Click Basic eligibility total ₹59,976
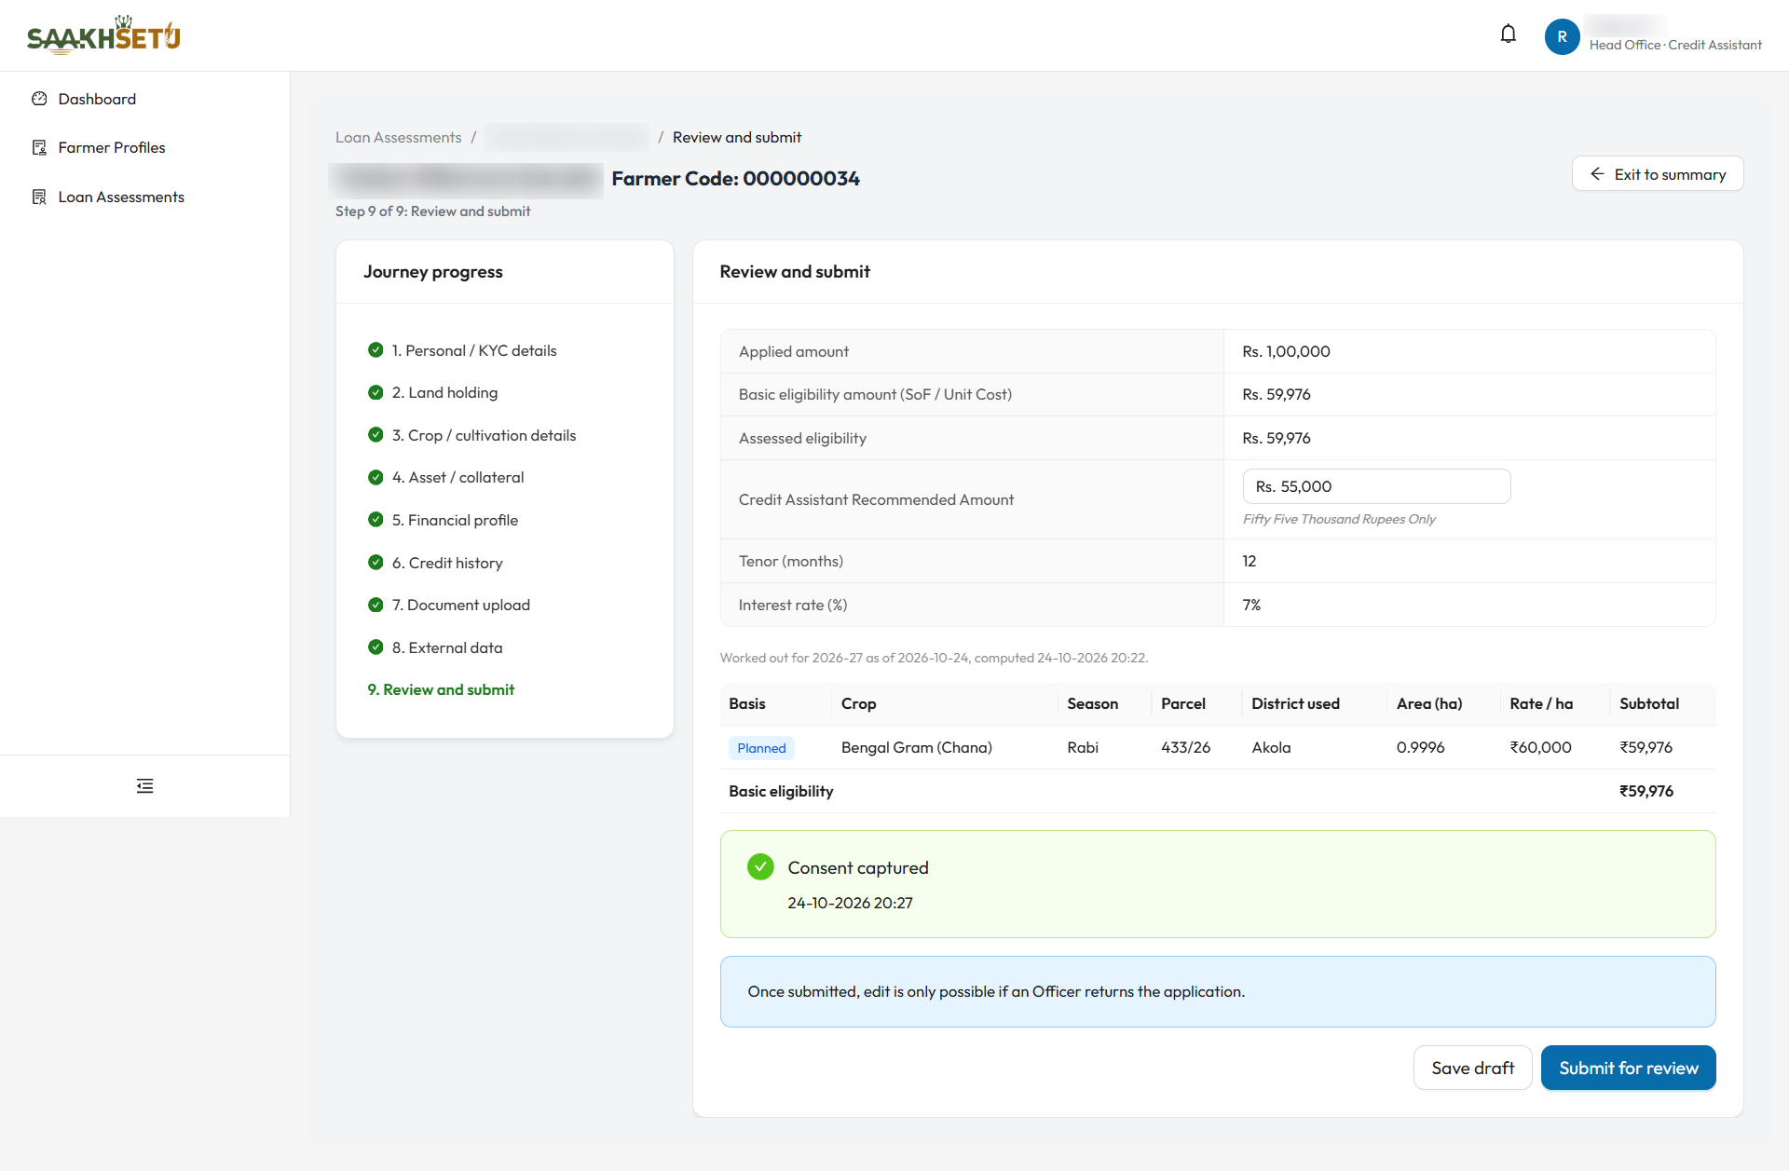The image size is (1789, 1171). click(1646, 791)
